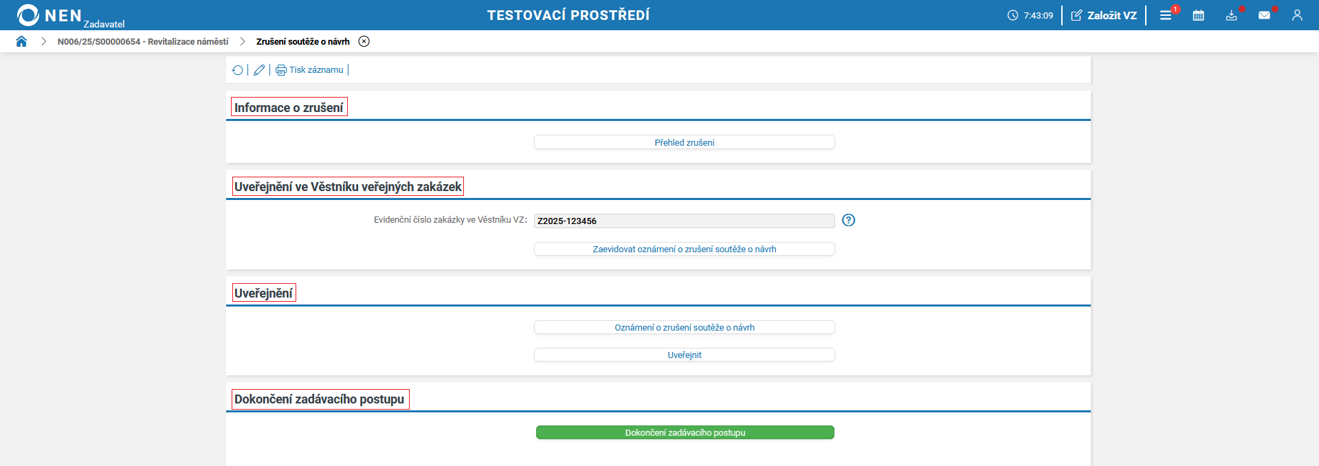Click the Evidenční číslo zakázky field

pyautogui.click(x=685, y=221)
